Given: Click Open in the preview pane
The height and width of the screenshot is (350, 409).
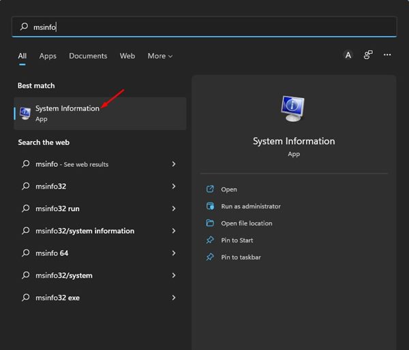Looking at the screenshot, I should pyautogui.click(x=229, y=189).
